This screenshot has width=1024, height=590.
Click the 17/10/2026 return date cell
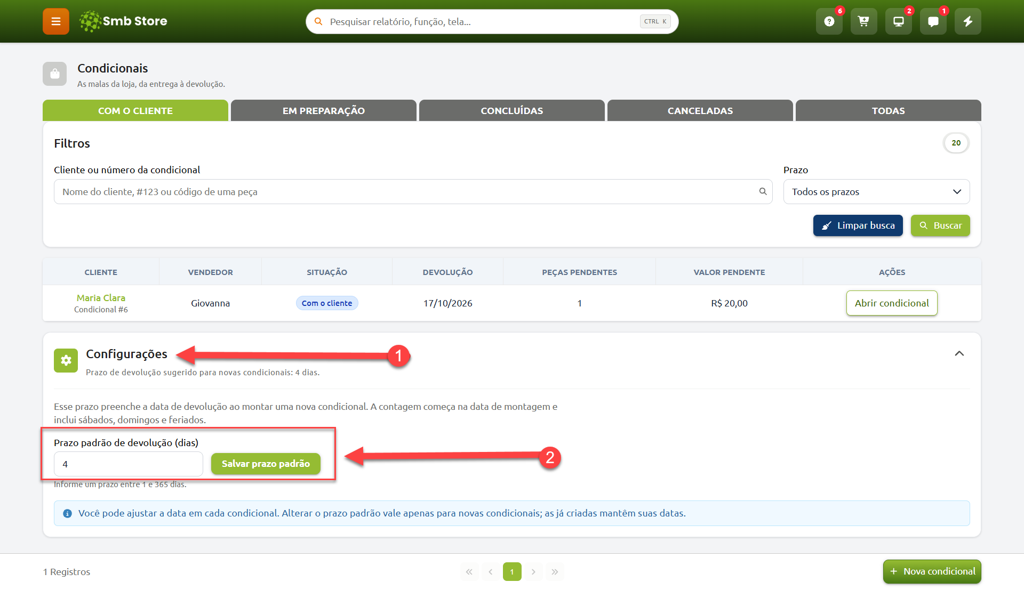[448, 303]
